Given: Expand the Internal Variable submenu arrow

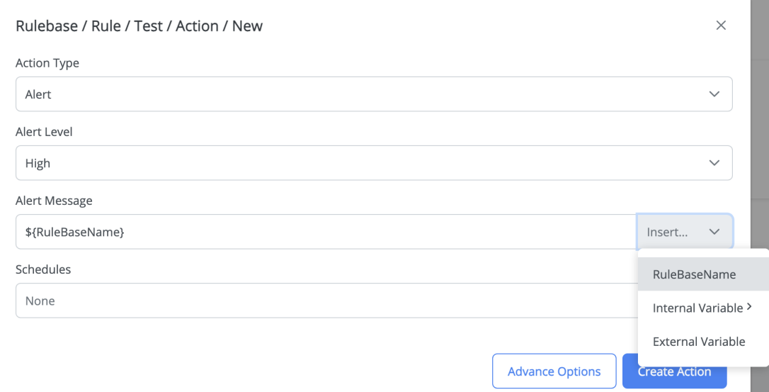Looking at the screenshot, I should point(748,308).
